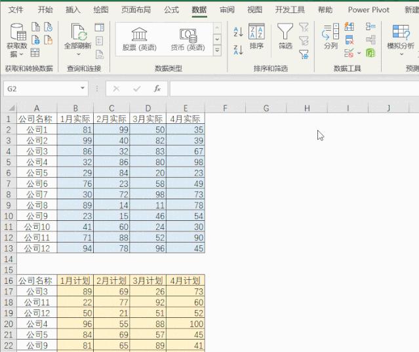
Task: Open the 页面布局 ribbon tab
Action: point(136,10)
